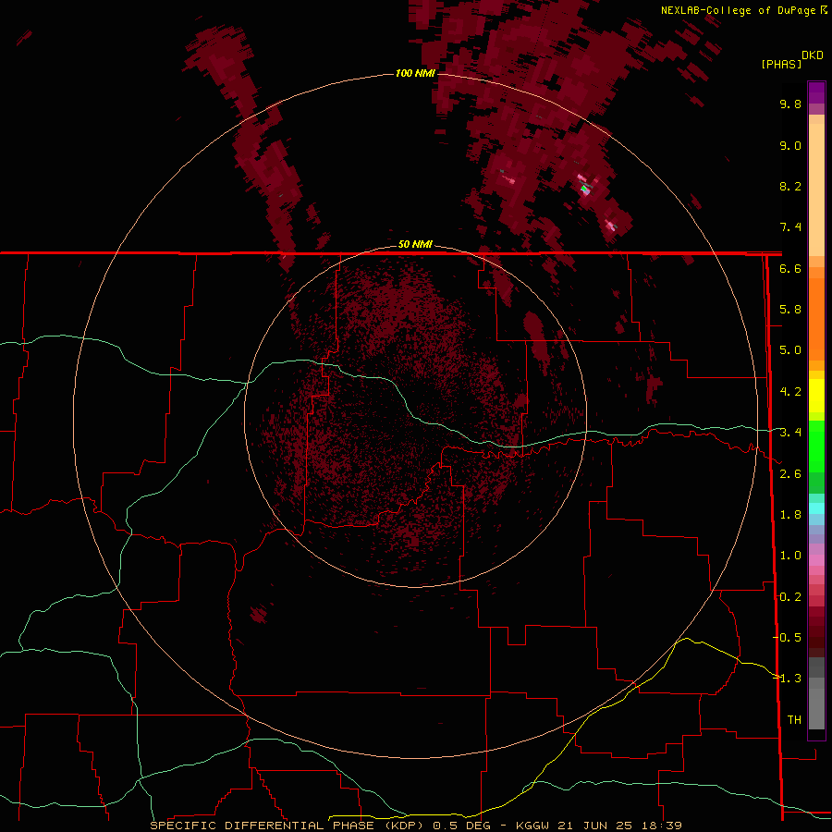Viewport: 832px width, 832px height.
Task: Click the 1.0 scale value
Action: point(790,556)
